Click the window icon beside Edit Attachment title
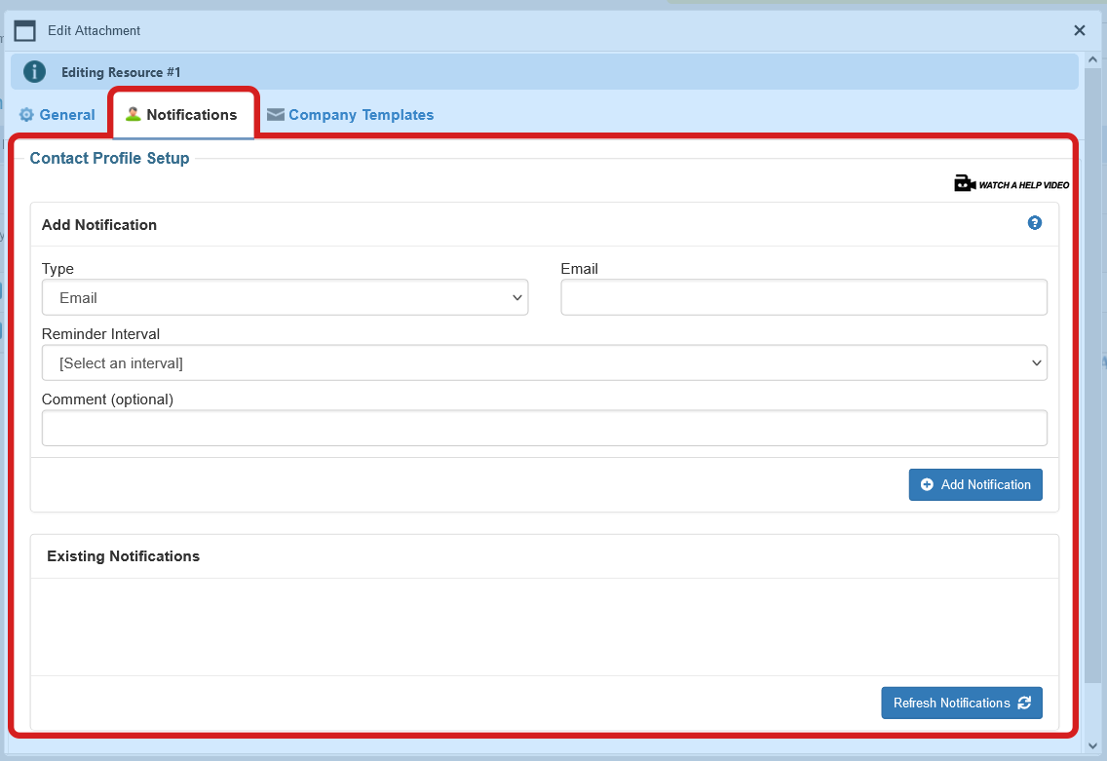Viewport: 1107px width, 761px height. [x=24, y=30]
